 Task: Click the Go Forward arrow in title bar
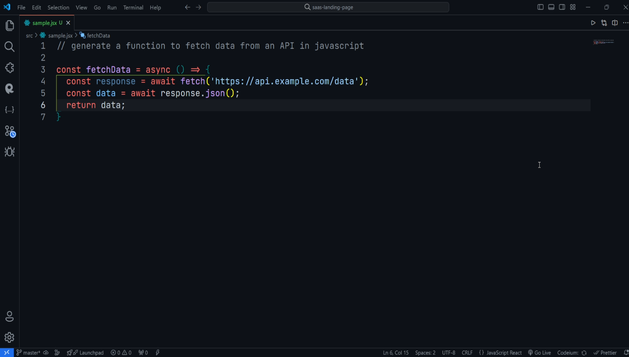click(199, 7)
